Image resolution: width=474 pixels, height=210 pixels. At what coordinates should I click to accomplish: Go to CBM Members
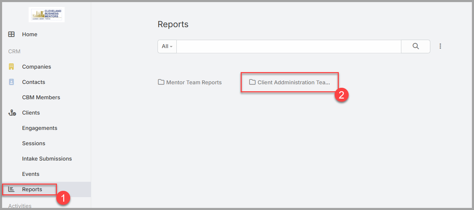tap(41, 97)
